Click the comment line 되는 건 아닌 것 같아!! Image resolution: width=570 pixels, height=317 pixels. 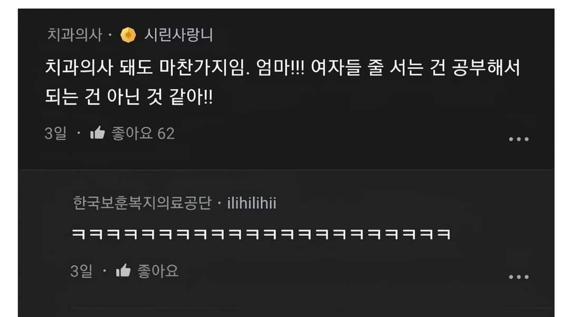click(x=129, y=97)
